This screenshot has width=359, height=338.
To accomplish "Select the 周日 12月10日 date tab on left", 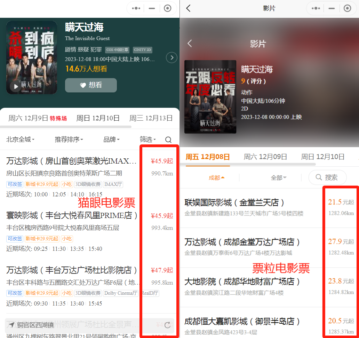I will 98,118.
